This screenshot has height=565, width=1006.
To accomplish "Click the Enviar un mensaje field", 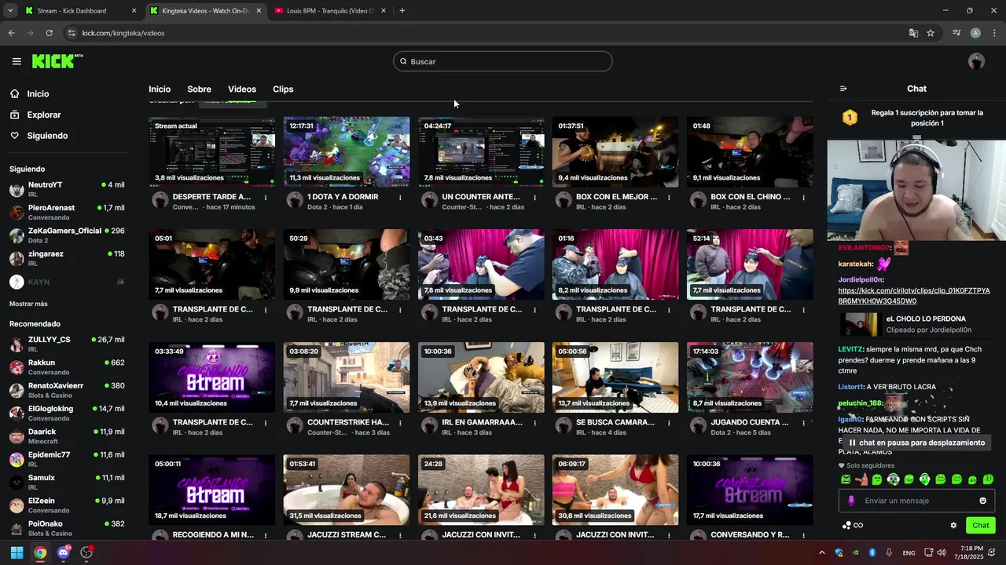I will (916, 501).
